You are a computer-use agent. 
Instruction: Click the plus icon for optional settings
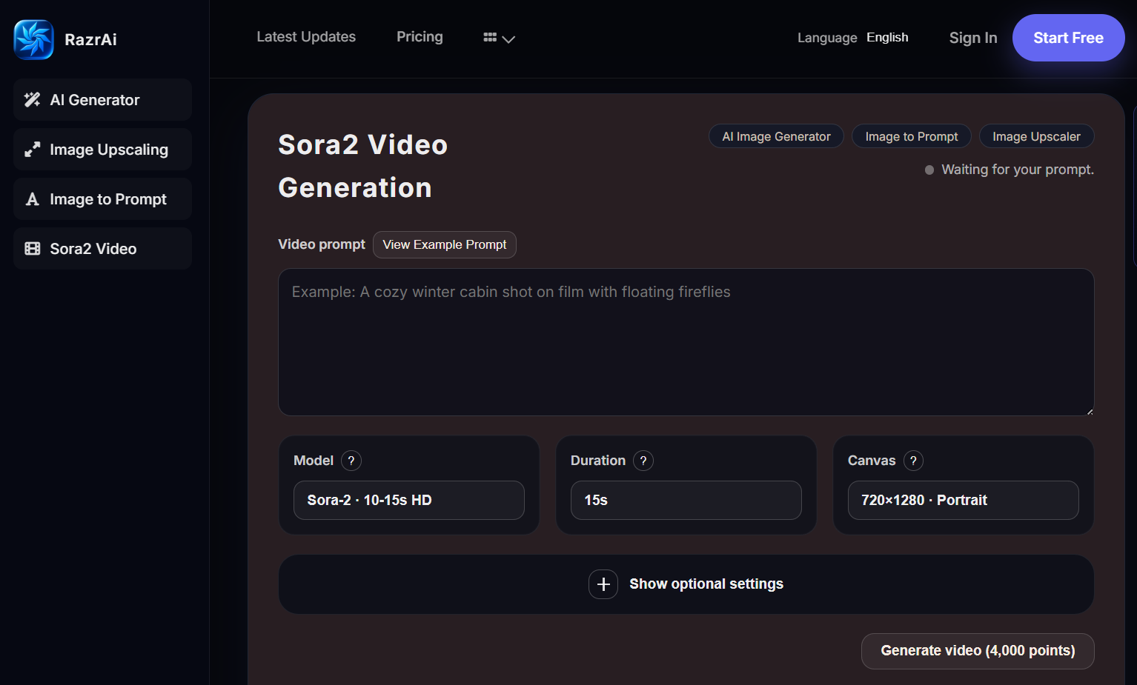point(603,584)
